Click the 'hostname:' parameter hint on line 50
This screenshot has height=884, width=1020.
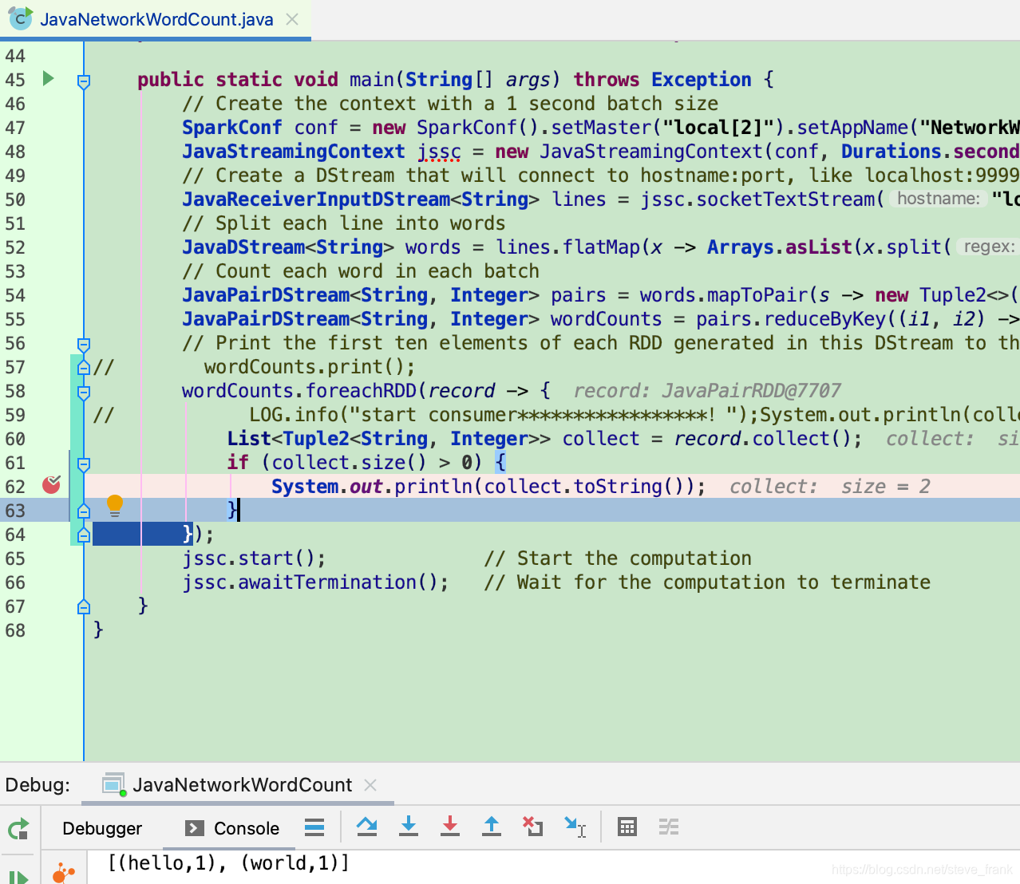938,199
